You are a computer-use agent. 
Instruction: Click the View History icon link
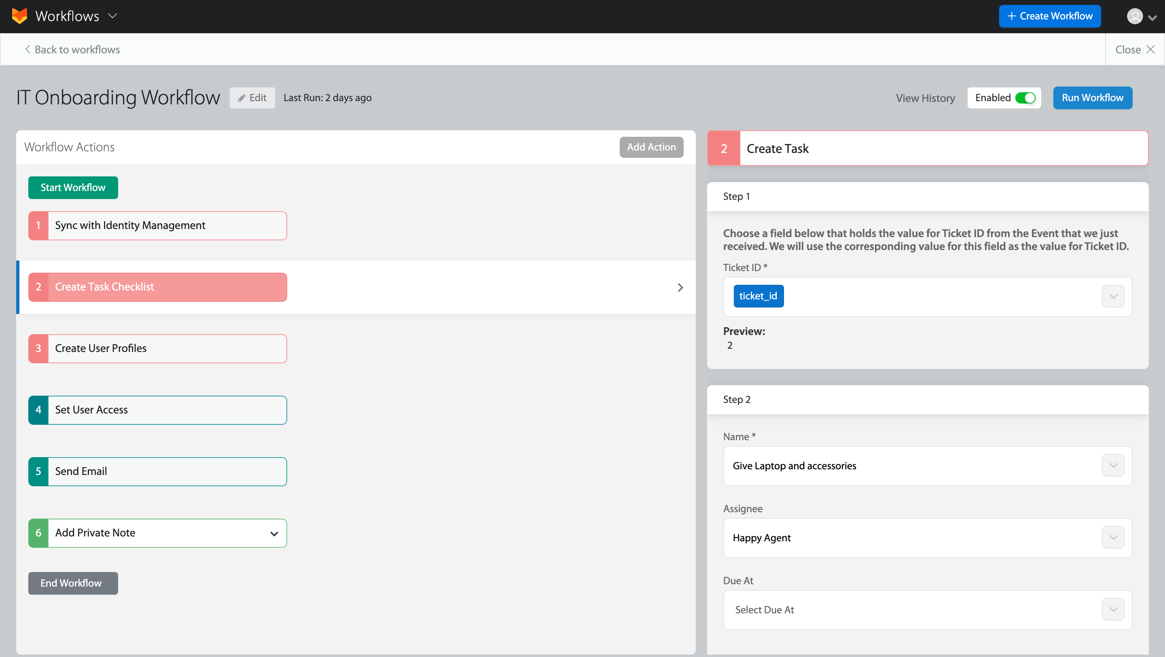click(x=925, y=97)
